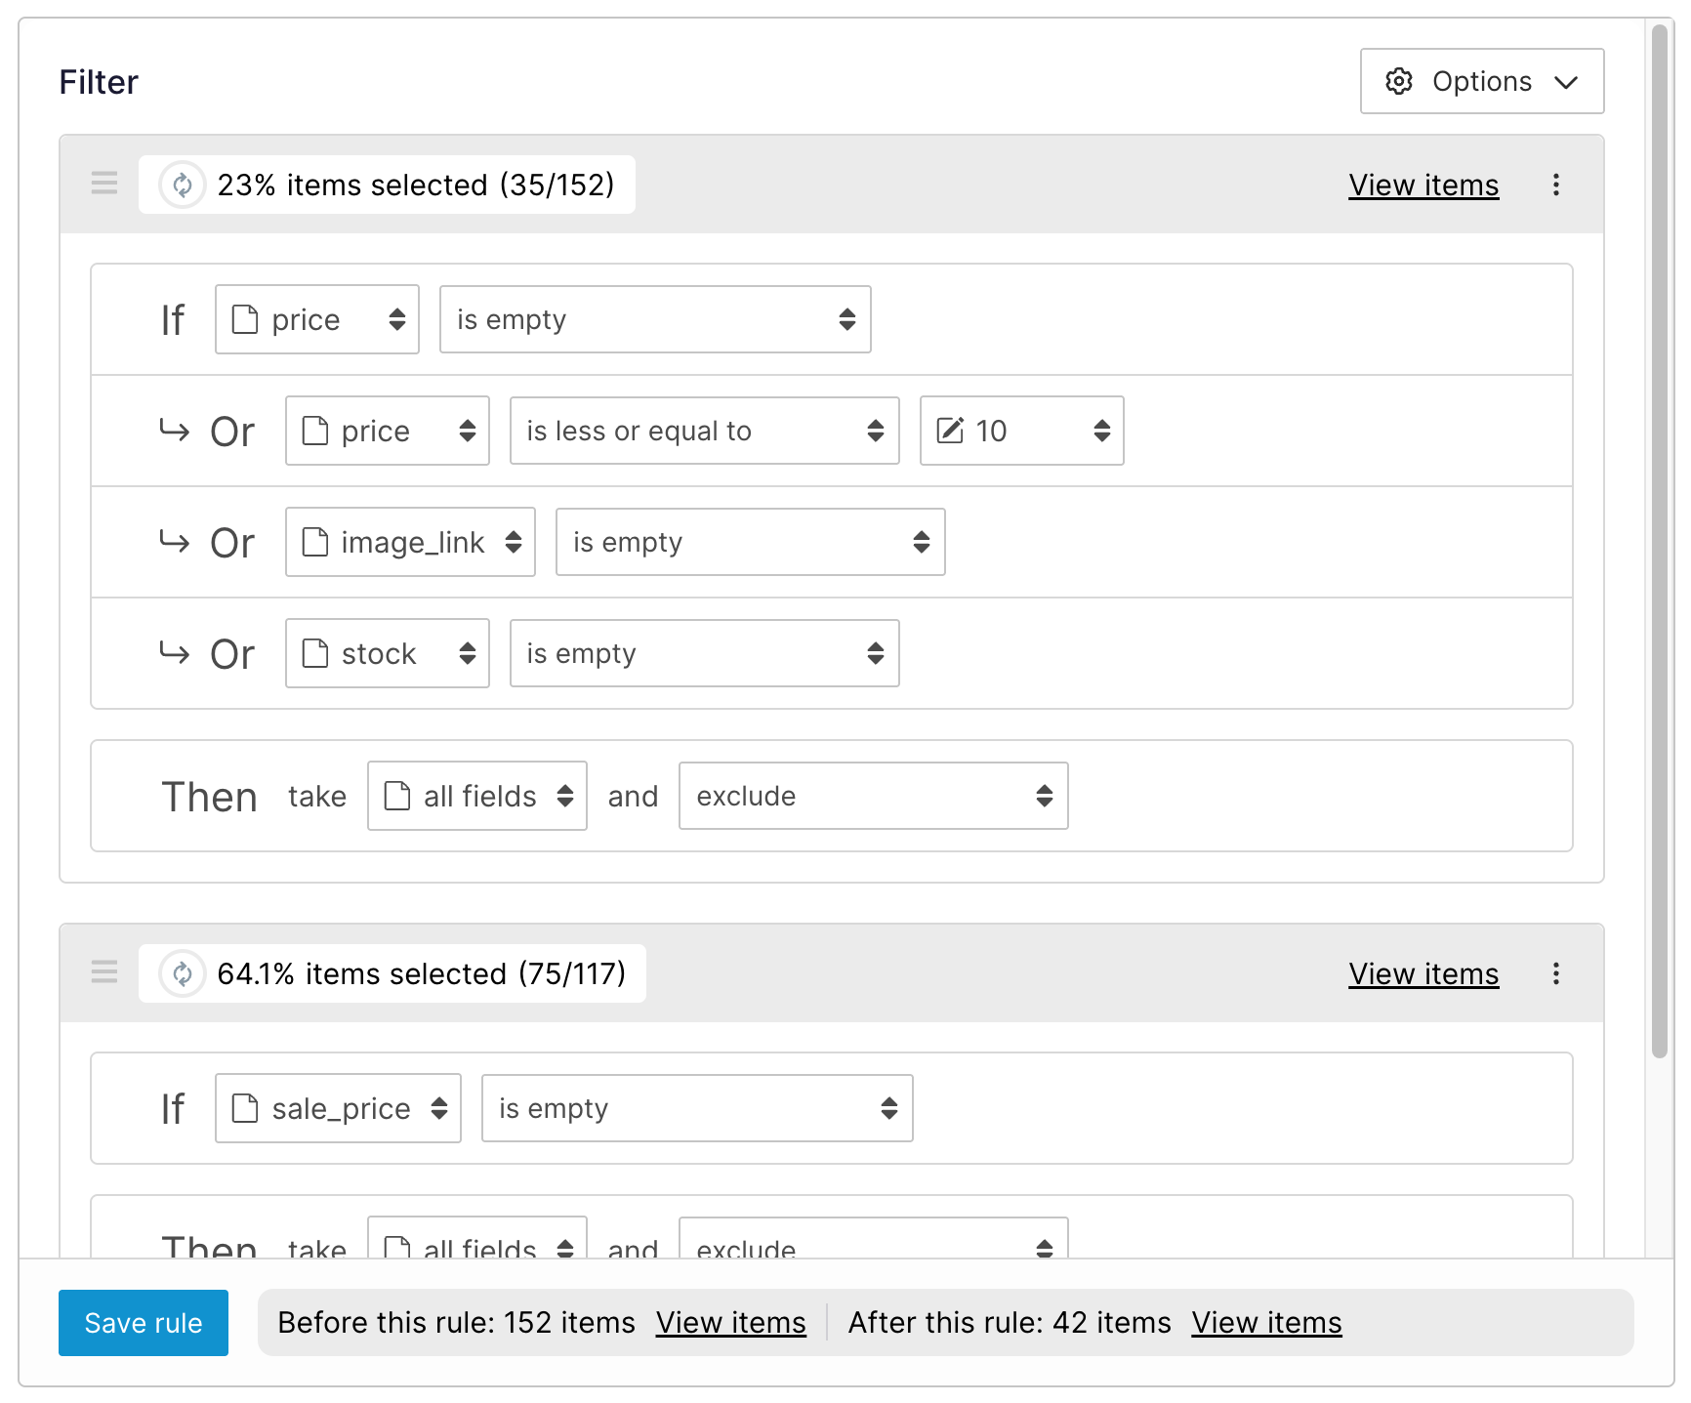Click the Save rule button
The image size is (1691, 1403).
click(144, 1323)
